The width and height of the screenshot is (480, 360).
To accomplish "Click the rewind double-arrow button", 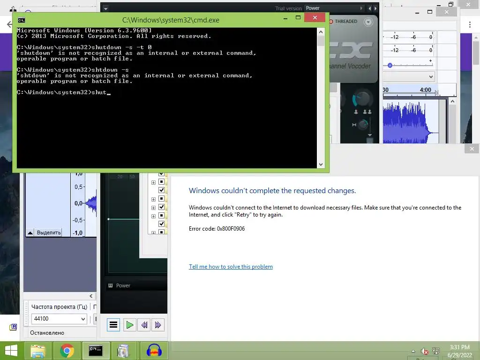I will click(144, 325).
